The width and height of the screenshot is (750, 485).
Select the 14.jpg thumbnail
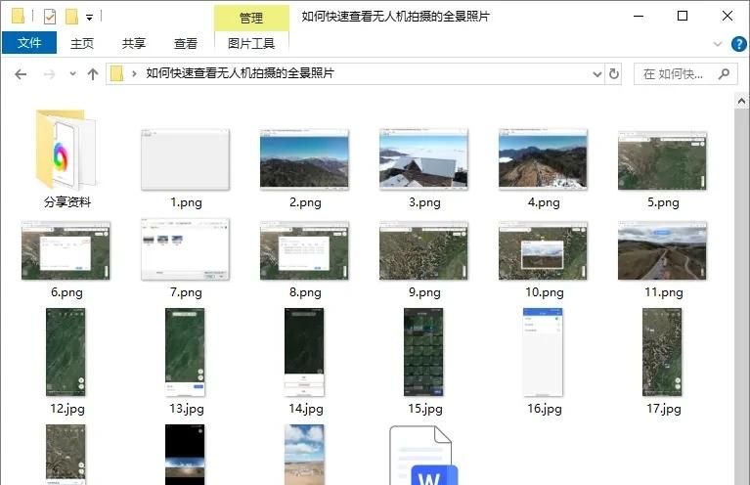tap(304, 352)
